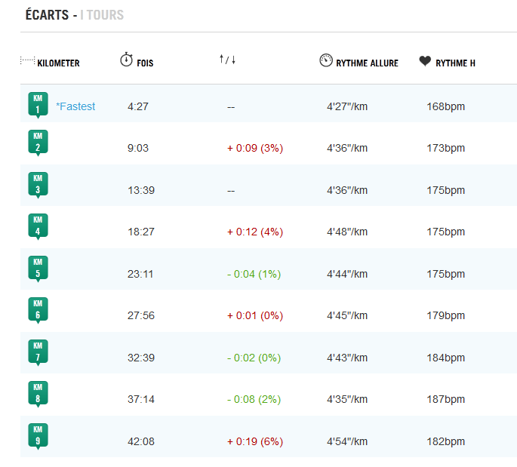
Task: Select the TOURS tab in the header
Action: tap(105, 15)
